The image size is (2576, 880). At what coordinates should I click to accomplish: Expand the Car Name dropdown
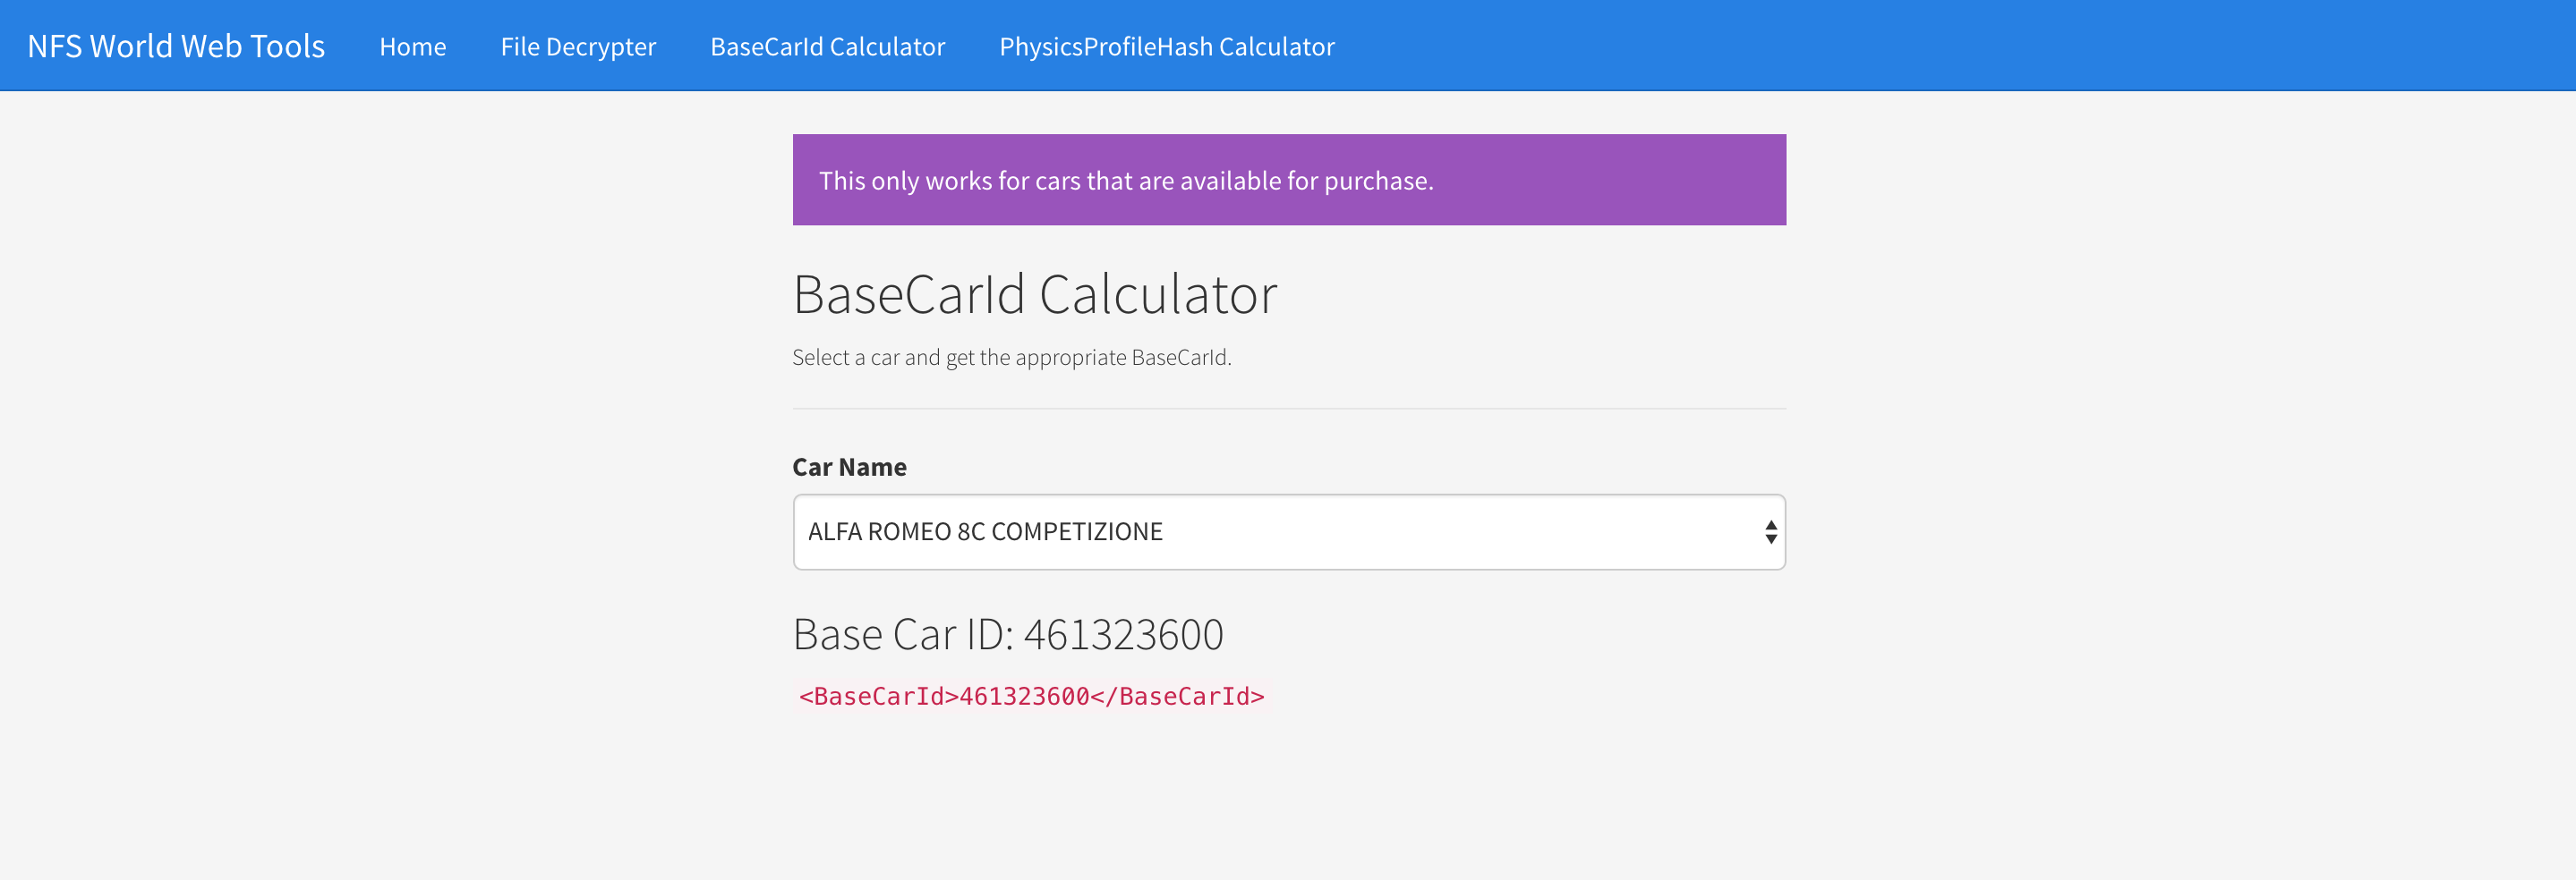(x=1288, y=531)
